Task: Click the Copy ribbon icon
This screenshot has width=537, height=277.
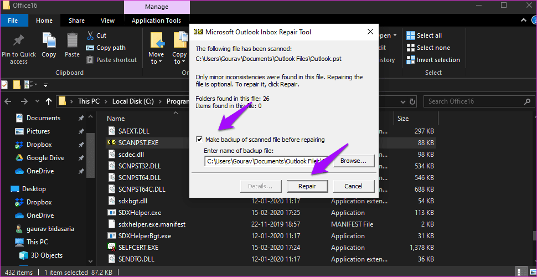Action: 49,45
